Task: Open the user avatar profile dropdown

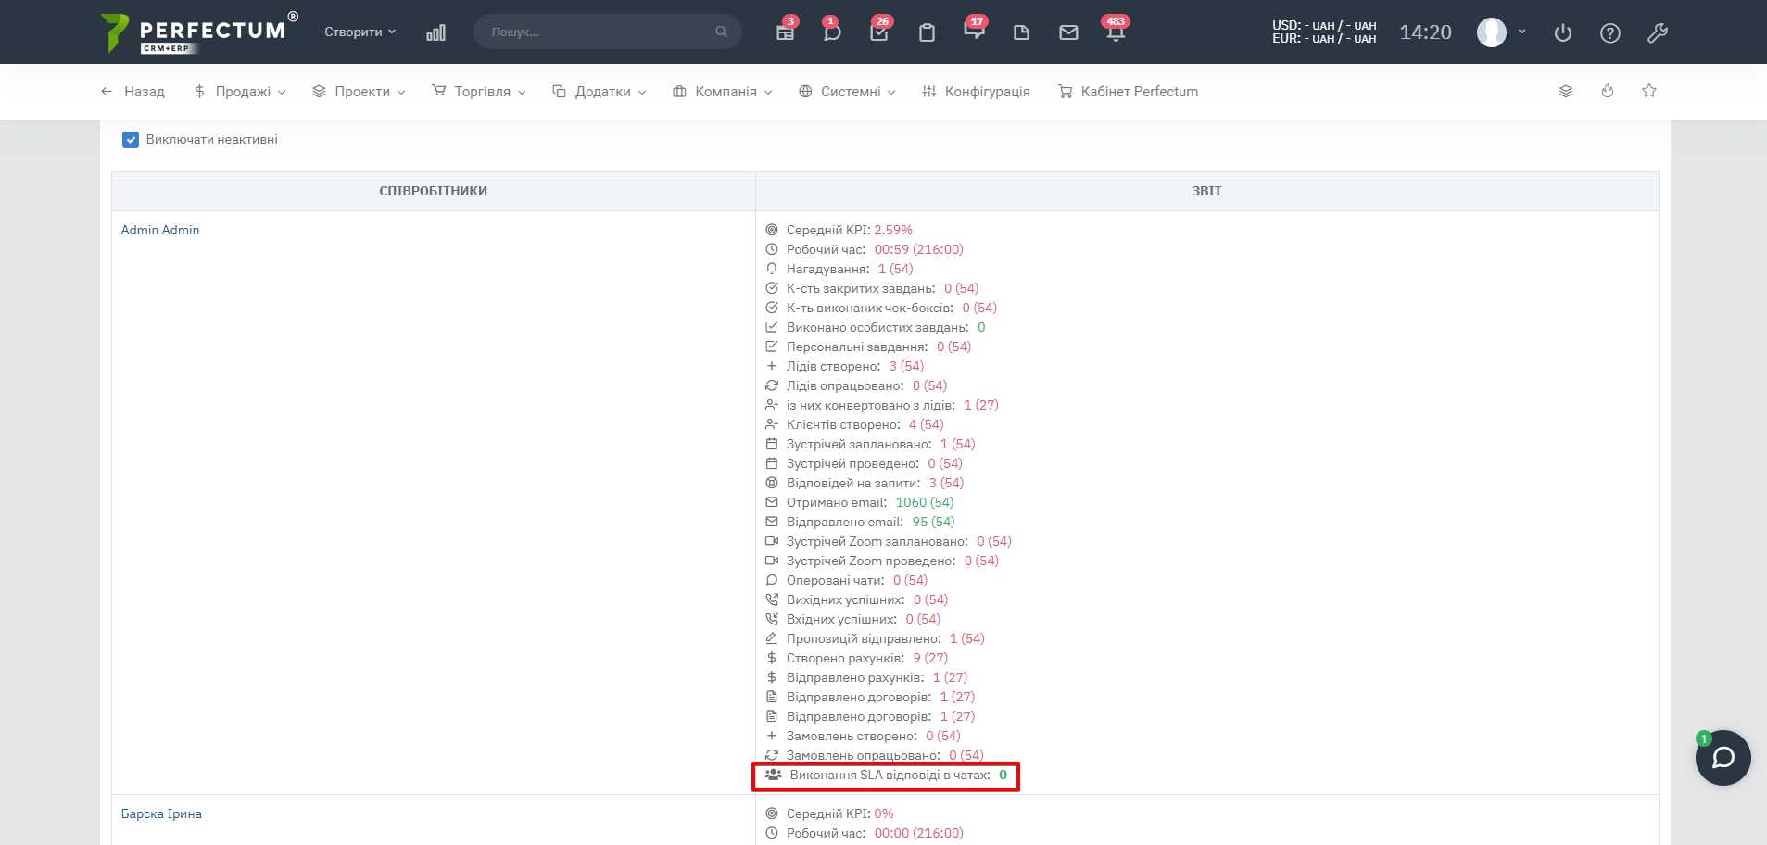Action: coord(1500,32)
